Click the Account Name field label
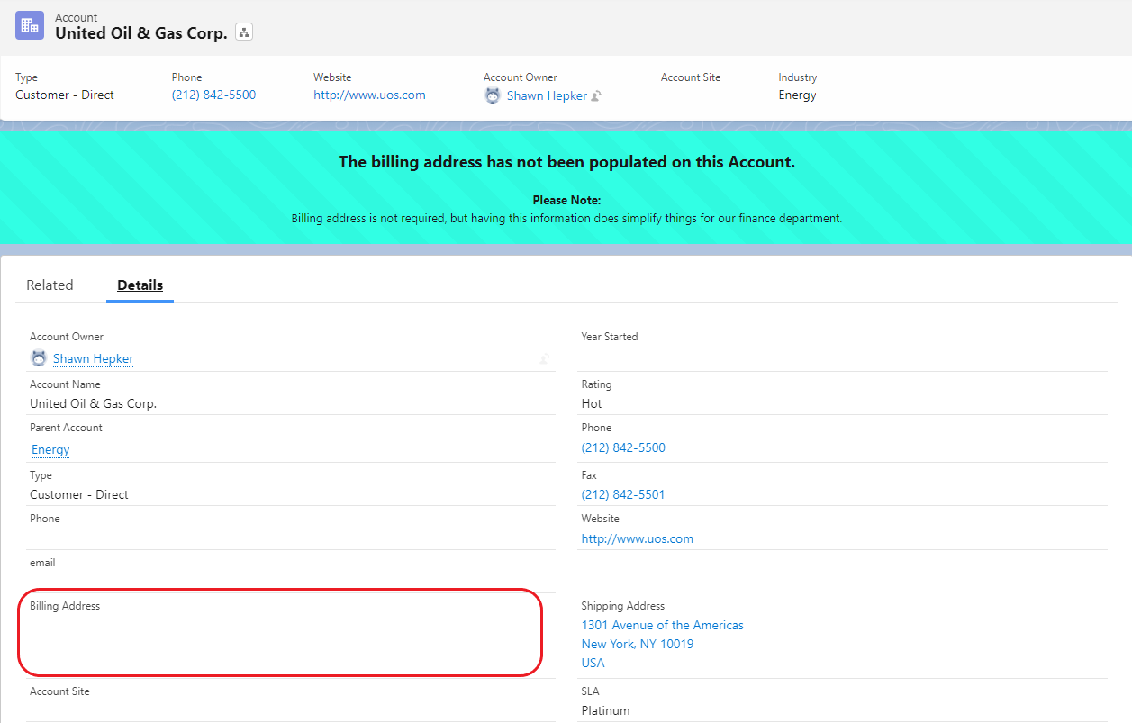 click(x=66, y=384)
